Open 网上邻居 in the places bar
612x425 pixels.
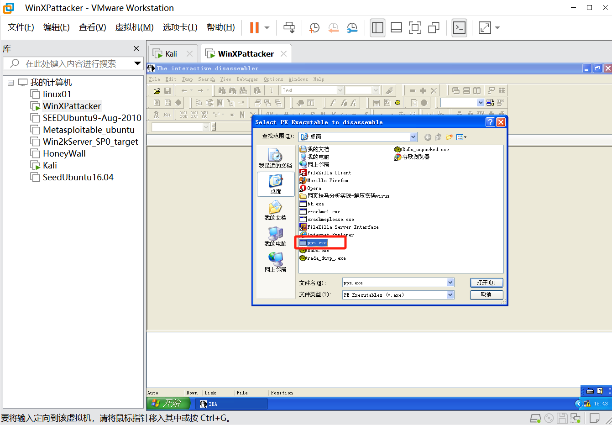275,262
